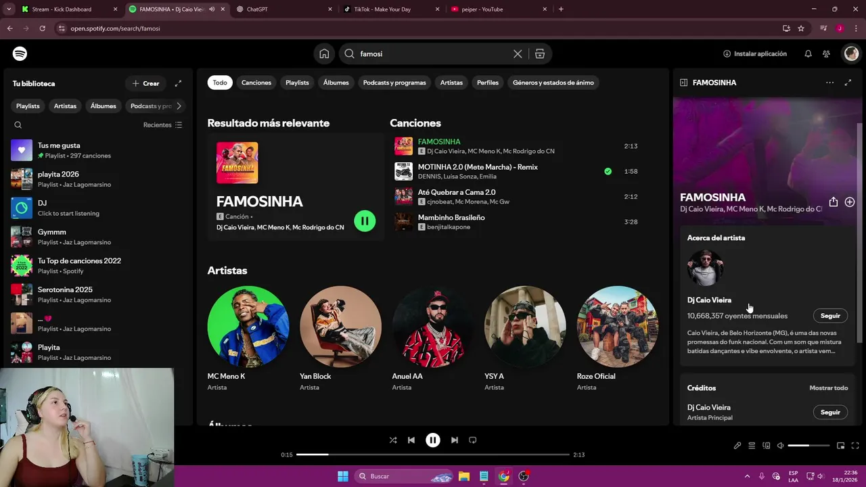Show more library filters chevron
866x487 pixels.
[x=179, y=106]
